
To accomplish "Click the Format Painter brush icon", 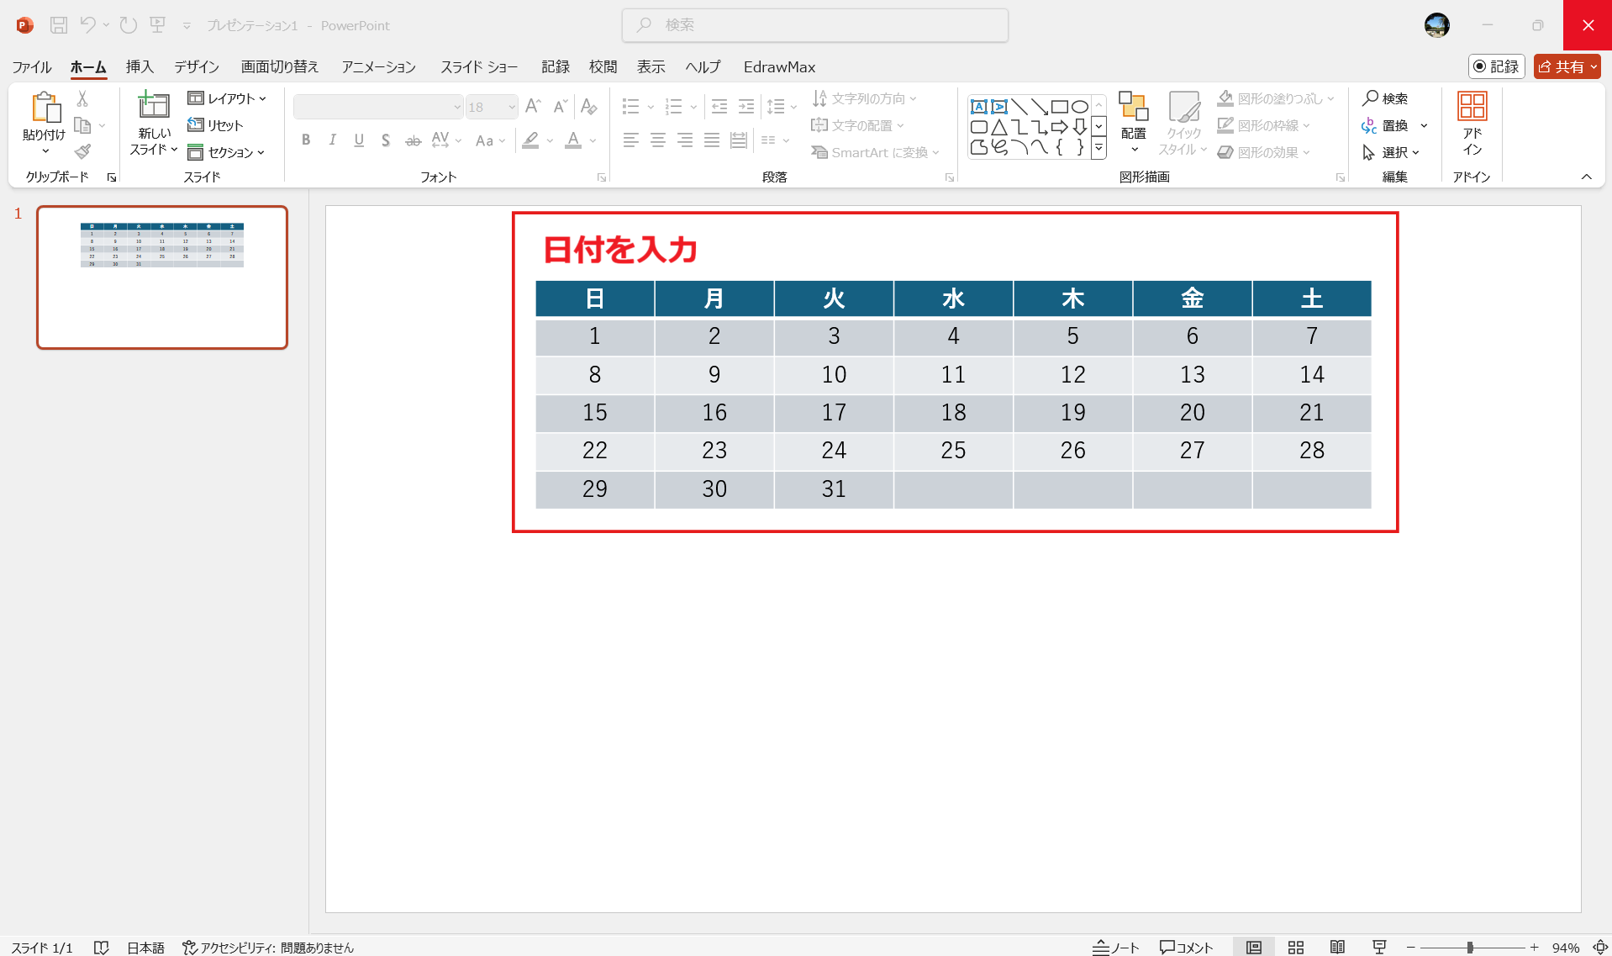I will (x=82, y=152).
